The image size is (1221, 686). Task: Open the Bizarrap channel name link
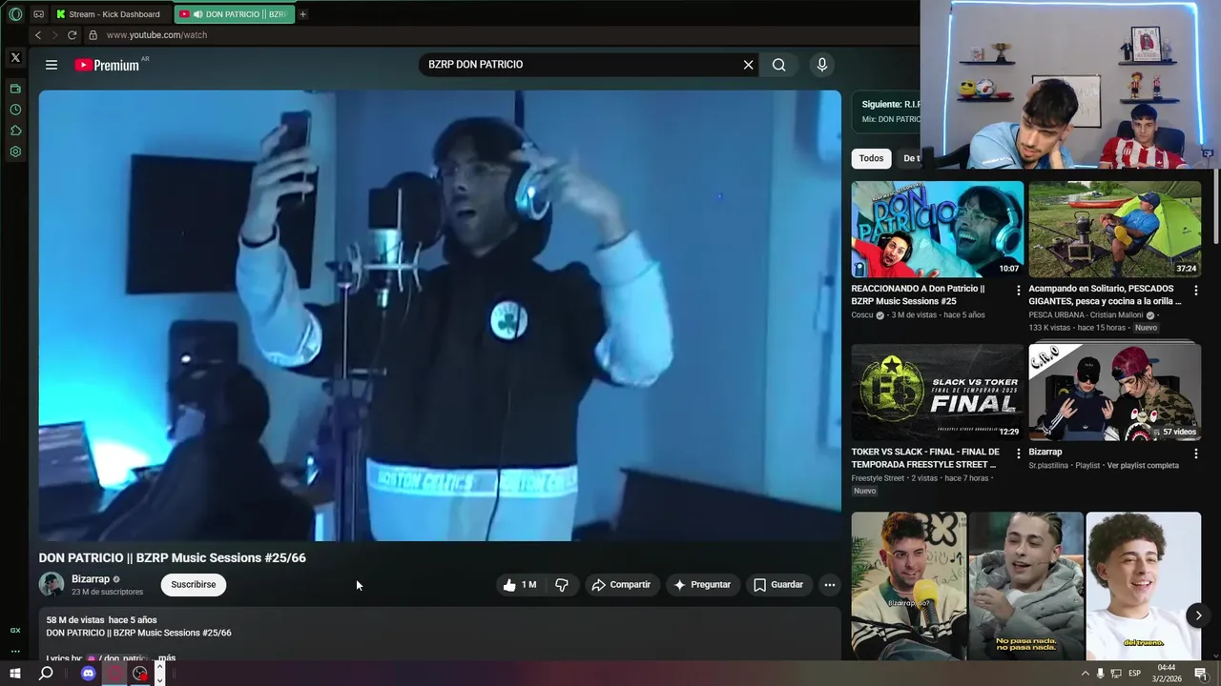[x=91, y=578]
